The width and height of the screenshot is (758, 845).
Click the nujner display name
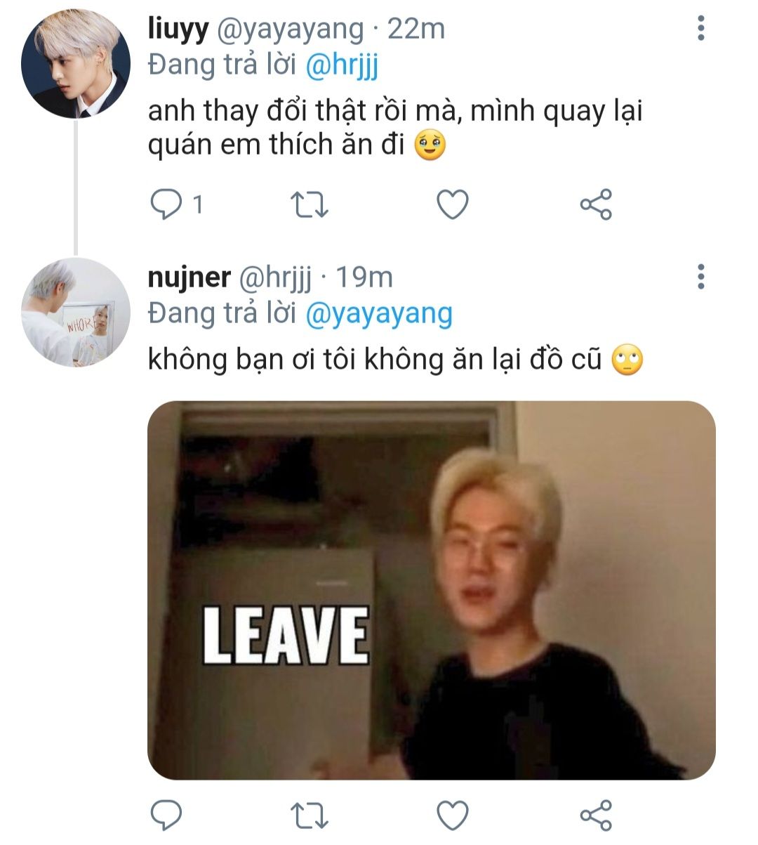coord(189,277)
